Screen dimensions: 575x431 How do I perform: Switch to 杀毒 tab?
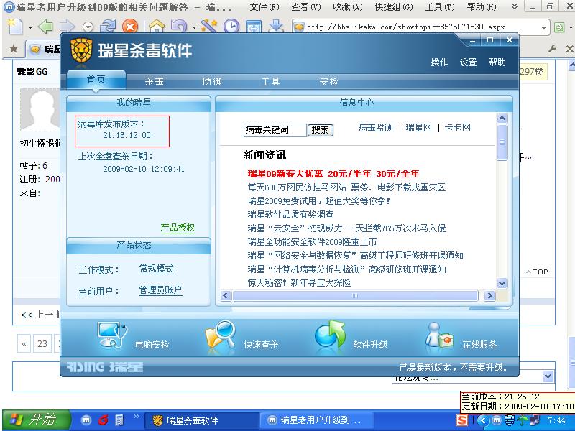click(x=154, y=81)
